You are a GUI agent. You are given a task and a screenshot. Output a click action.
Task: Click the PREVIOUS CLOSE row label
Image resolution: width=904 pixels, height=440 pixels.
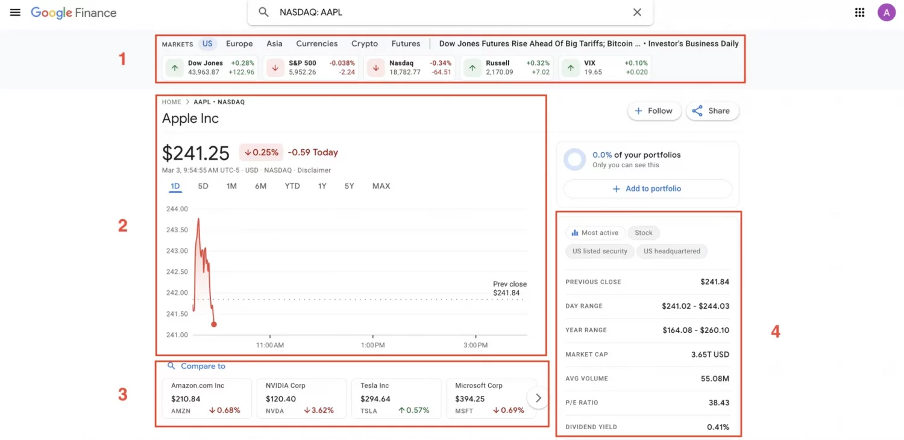pyautogui.click(x=593, y=282)
